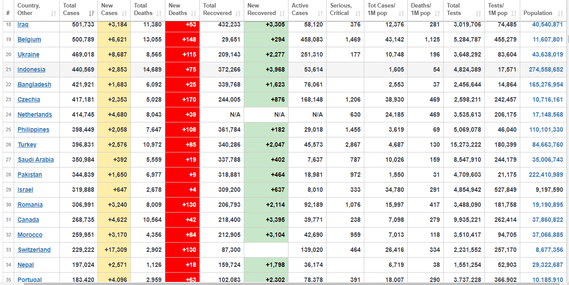Open the Israel country link
The width and height of the screenshot is (569, 285).
pyautogui.click(x=25, y=190)
